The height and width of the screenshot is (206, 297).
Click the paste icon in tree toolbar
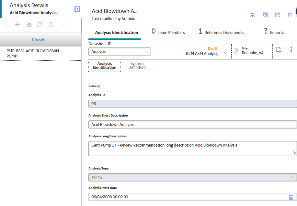coord(51,25)
